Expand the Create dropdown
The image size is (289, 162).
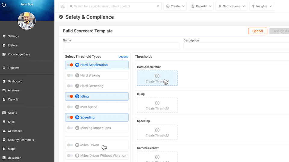pos(175,6)
